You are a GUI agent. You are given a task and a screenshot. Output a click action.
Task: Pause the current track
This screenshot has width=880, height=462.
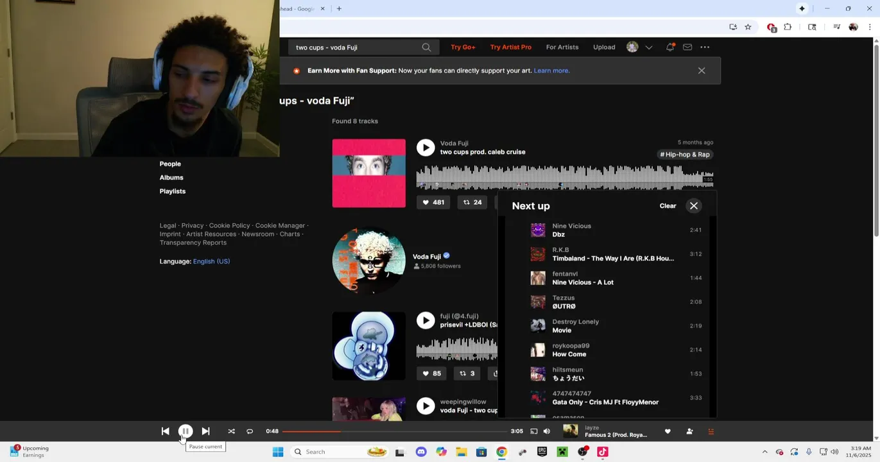[185, 431]
